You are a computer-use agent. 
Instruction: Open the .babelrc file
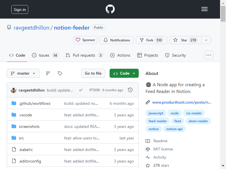tap(26, 150)
